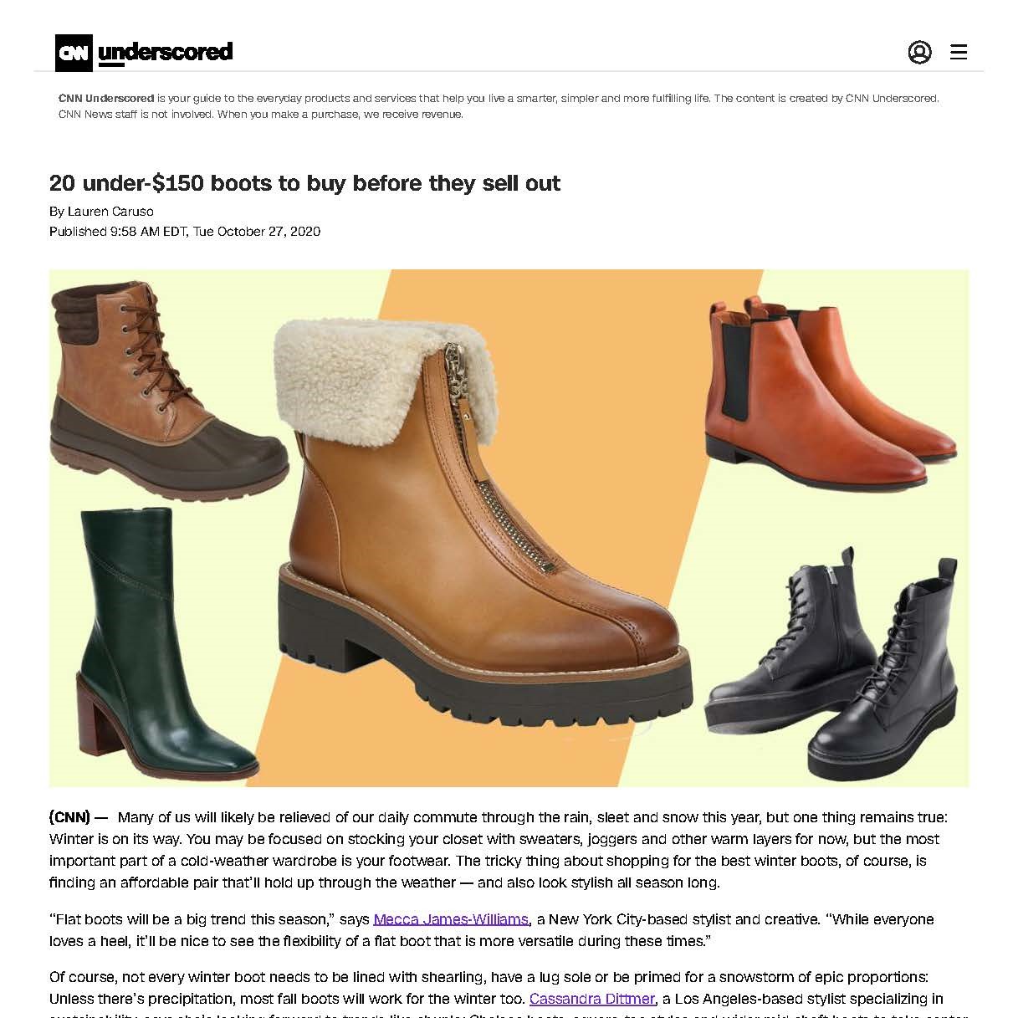Click the published date line
1018x1018 pixels.
click(x=185, y=231)
